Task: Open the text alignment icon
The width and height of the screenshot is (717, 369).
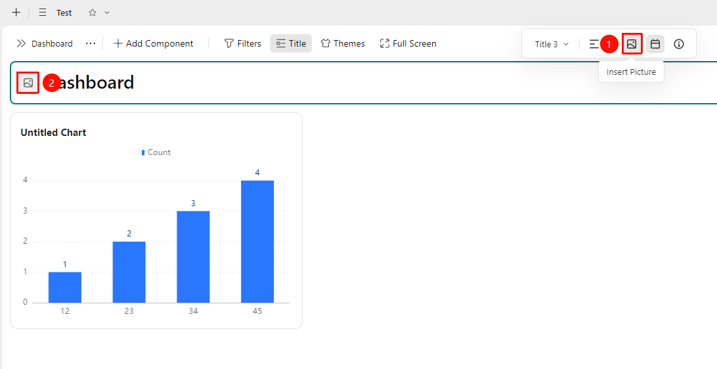Action: (594, 44)
